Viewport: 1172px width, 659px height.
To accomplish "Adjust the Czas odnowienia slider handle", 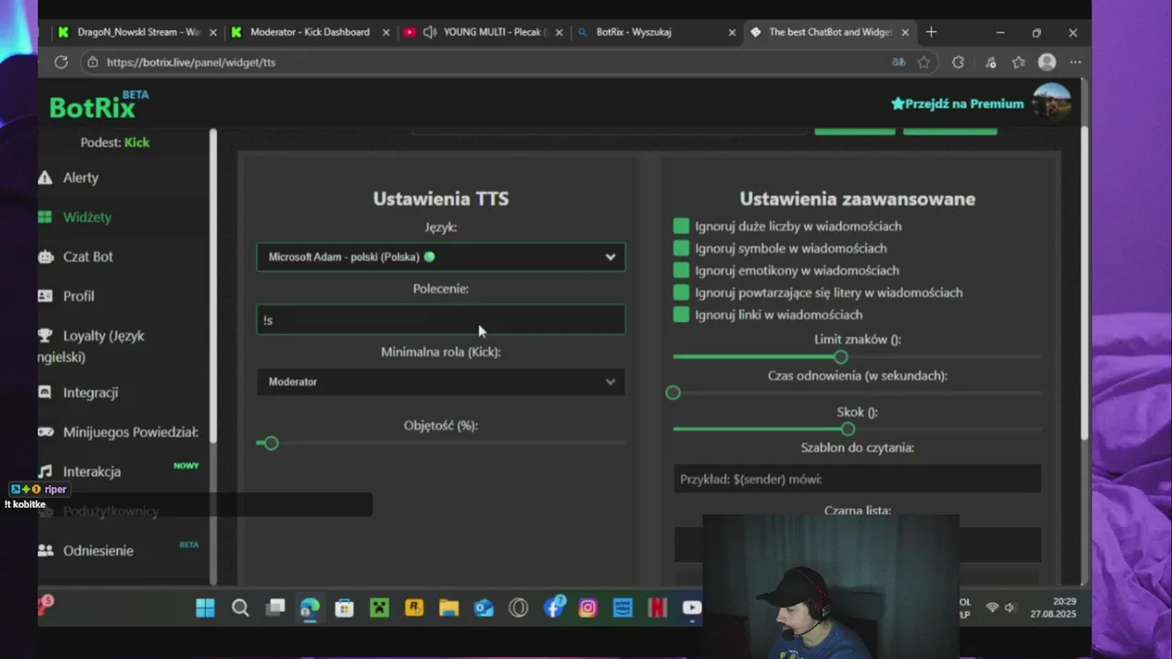I will [673, 393].
